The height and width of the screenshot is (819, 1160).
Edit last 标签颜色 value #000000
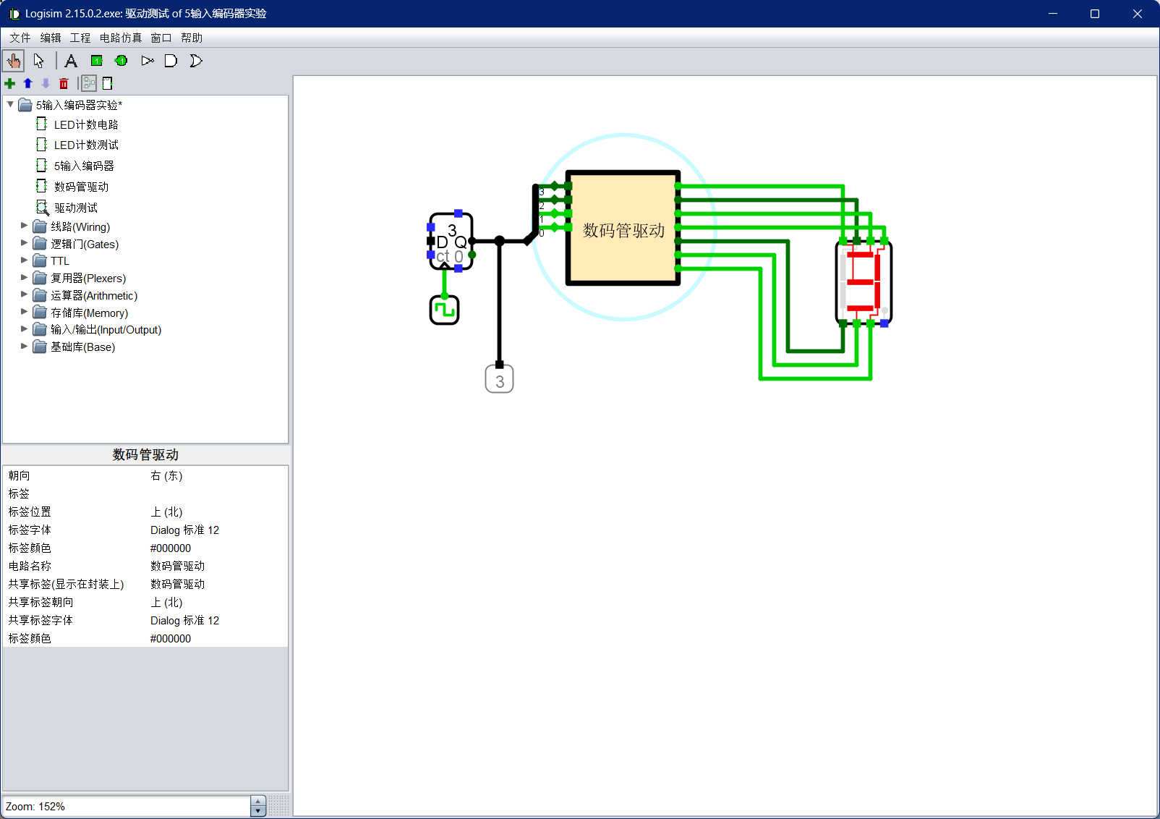[218, 638]
